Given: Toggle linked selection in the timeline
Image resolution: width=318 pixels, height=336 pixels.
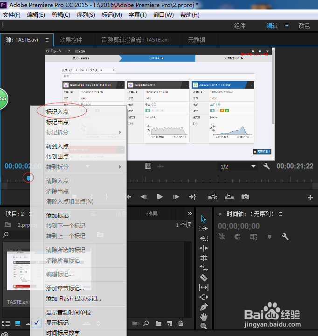Looking at the screenshot, I should (254, 237).
